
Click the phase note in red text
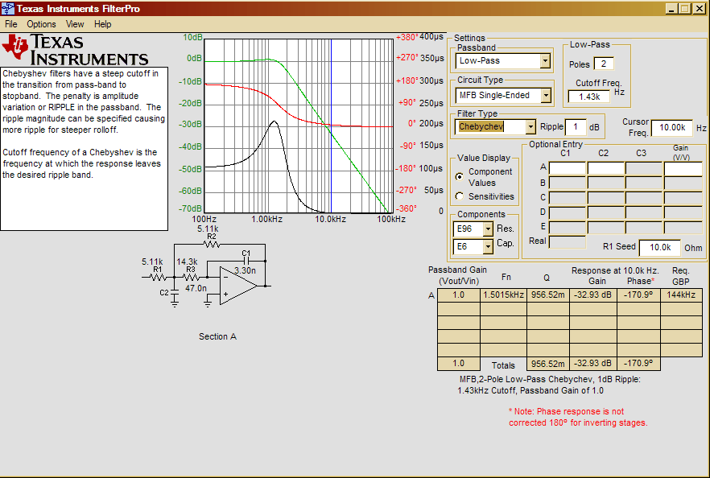click(x=578, y=417)
